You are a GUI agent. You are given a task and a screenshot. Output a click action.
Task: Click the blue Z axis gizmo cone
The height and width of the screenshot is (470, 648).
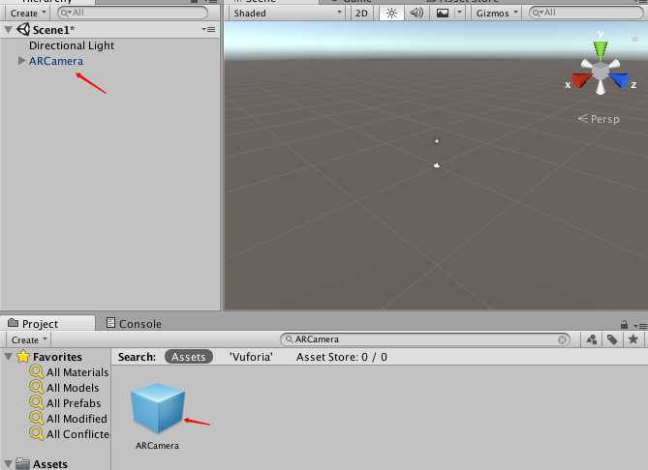click(x=619, y=80)
